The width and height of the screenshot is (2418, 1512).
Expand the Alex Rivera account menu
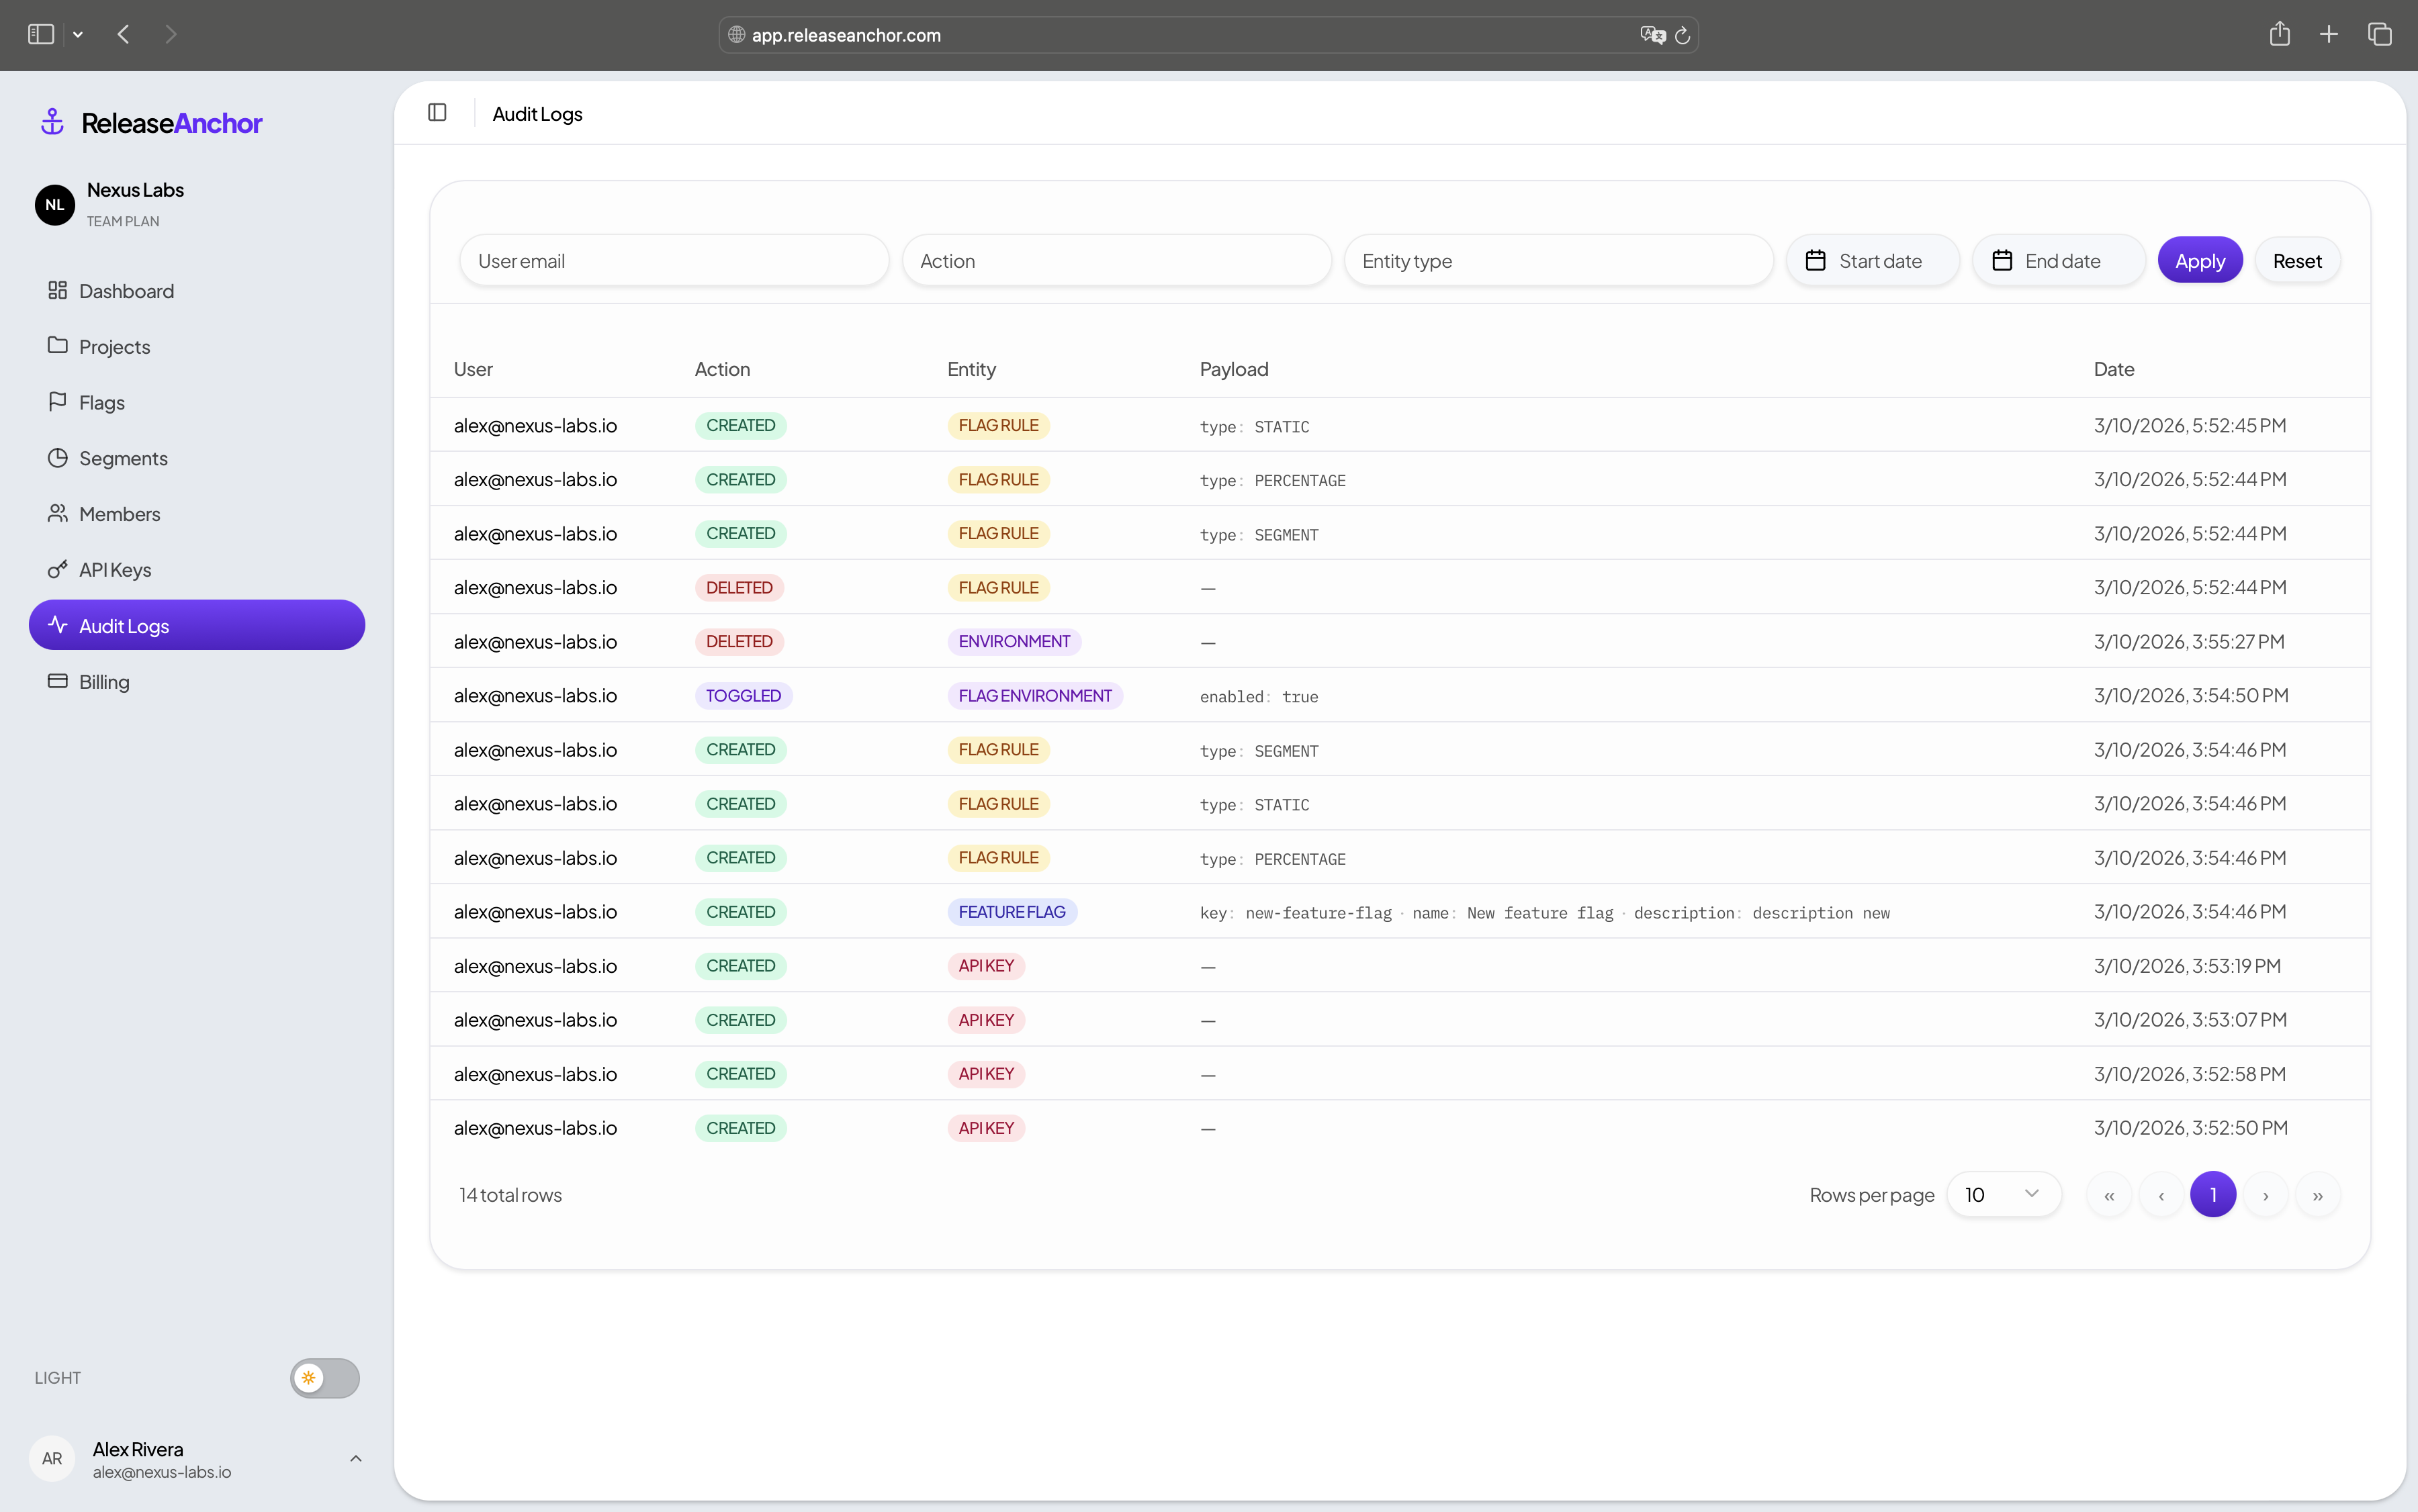355,1459
